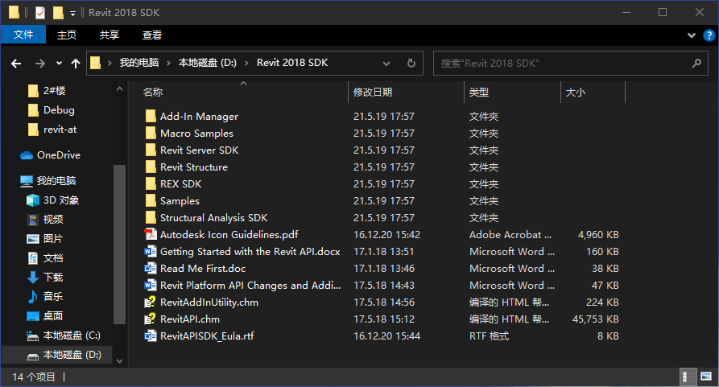Click the Word icon of Getting Started docx
719x387 pixels.
click(x=151, y=252)
